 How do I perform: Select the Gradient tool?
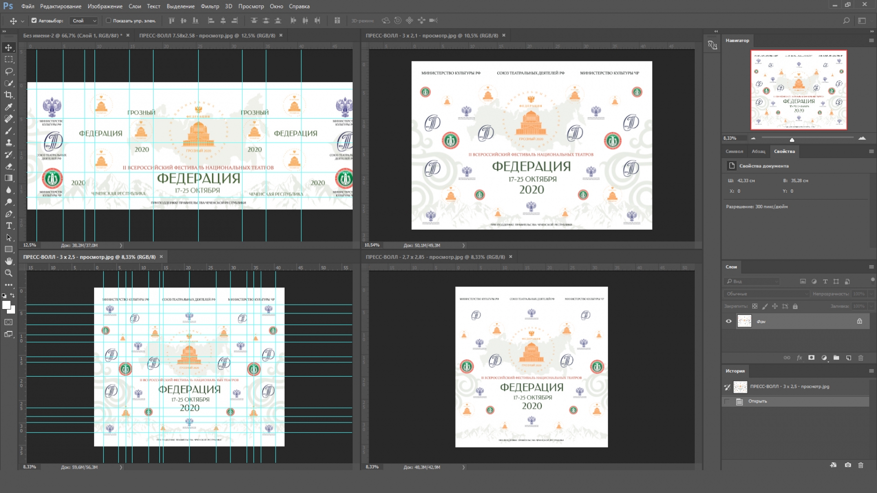pos(9,178)
